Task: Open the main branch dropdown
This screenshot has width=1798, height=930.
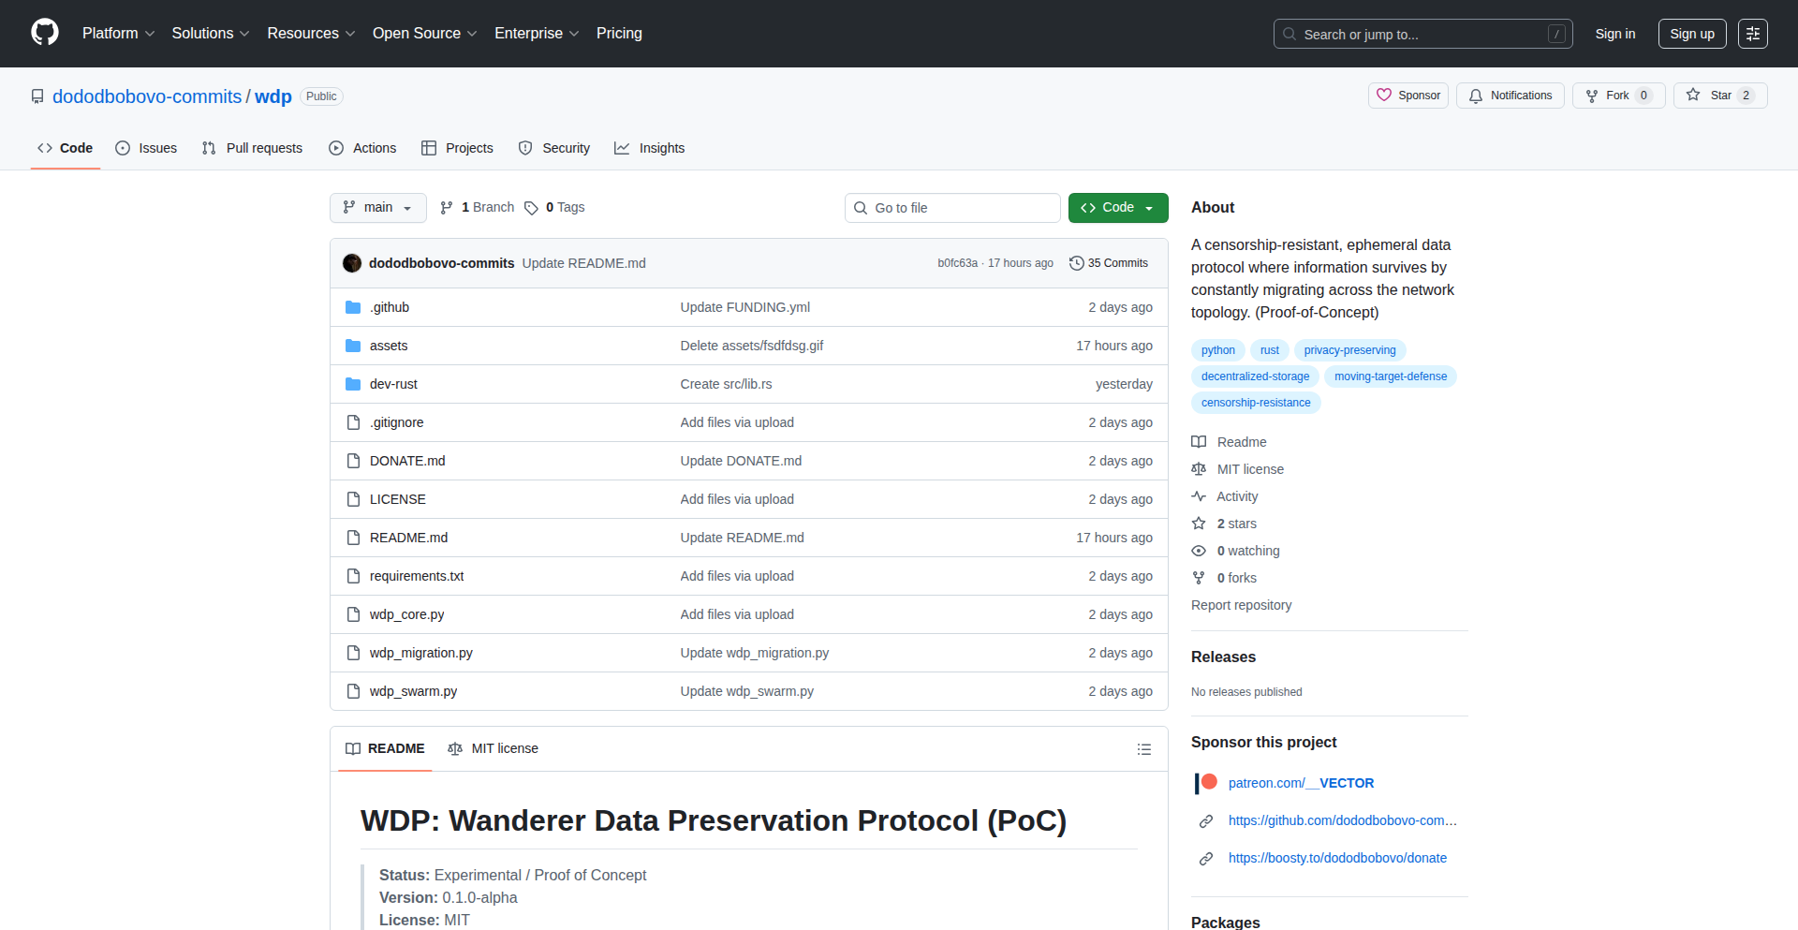Action: pos(377,207)
